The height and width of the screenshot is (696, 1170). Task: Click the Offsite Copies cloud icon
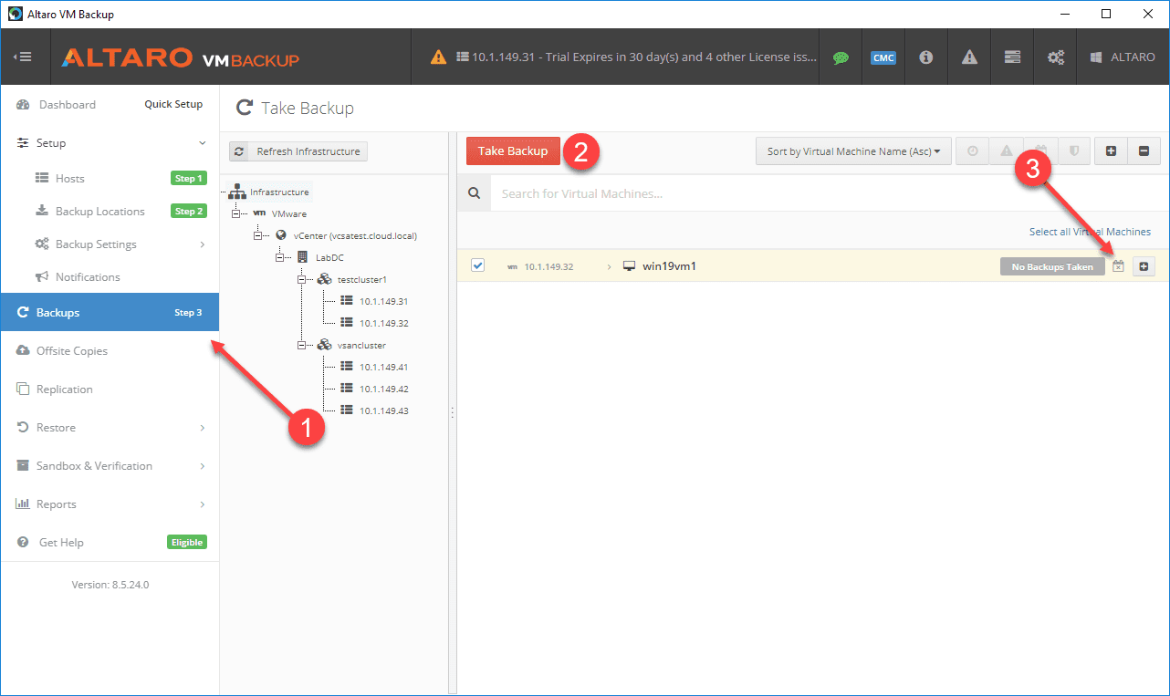[x=24, y=350]
